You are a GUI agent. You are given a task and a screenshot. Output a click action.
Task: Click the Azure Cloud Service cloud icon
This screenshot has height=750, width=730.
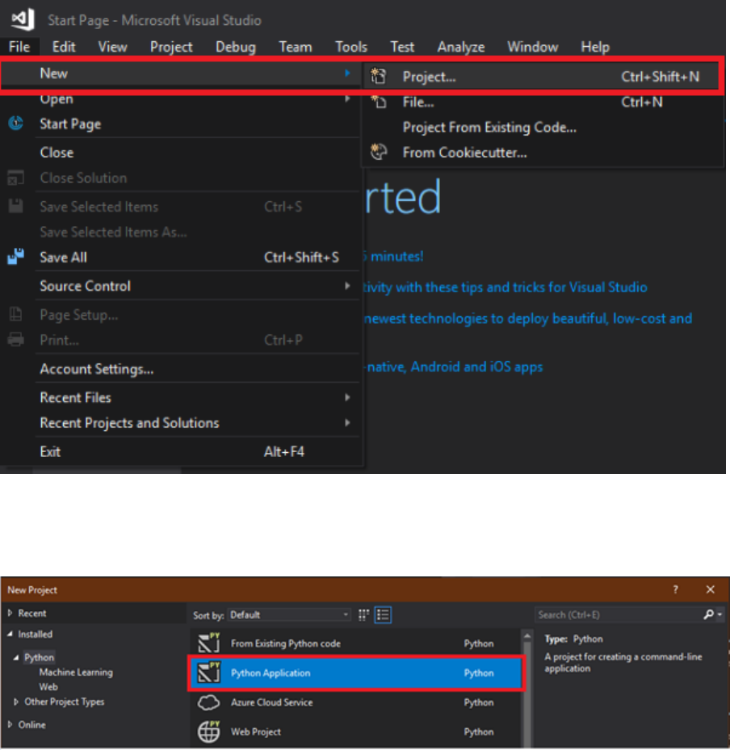(209, 702)
